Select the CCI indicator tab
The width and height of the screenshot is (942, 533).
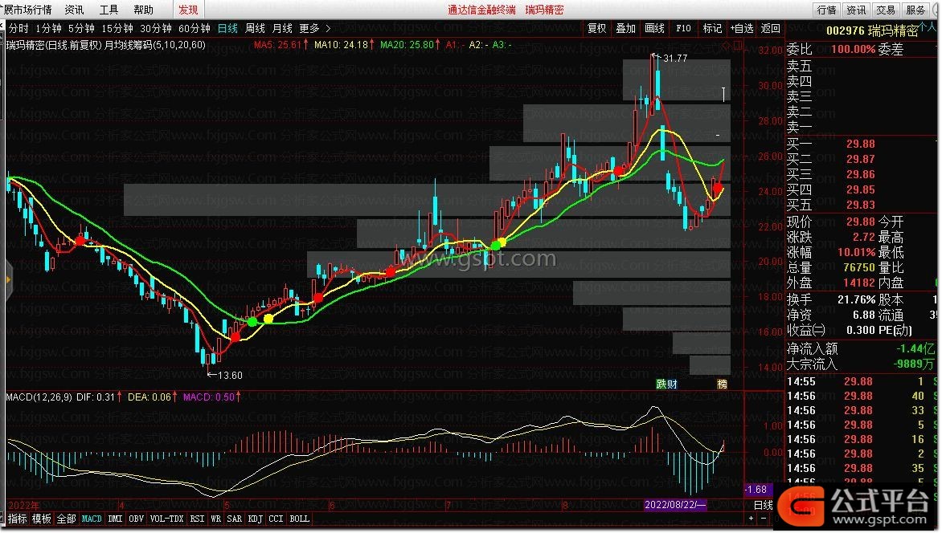click(276, 519)
